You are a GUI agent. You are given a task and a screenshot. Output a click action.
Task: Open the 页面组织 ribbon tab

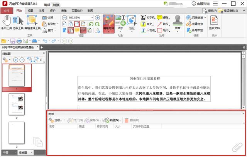click(77, 11)
